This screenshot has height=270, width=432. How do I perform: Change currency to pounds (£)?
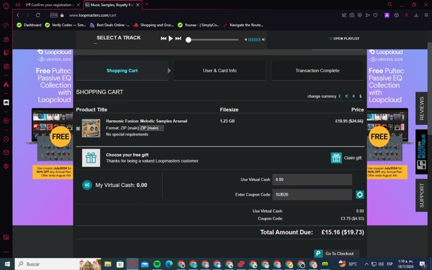tap(340, 96)
